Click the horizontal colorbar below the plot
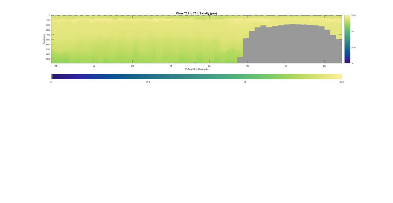Screen dimensions: 393x203 196,76
